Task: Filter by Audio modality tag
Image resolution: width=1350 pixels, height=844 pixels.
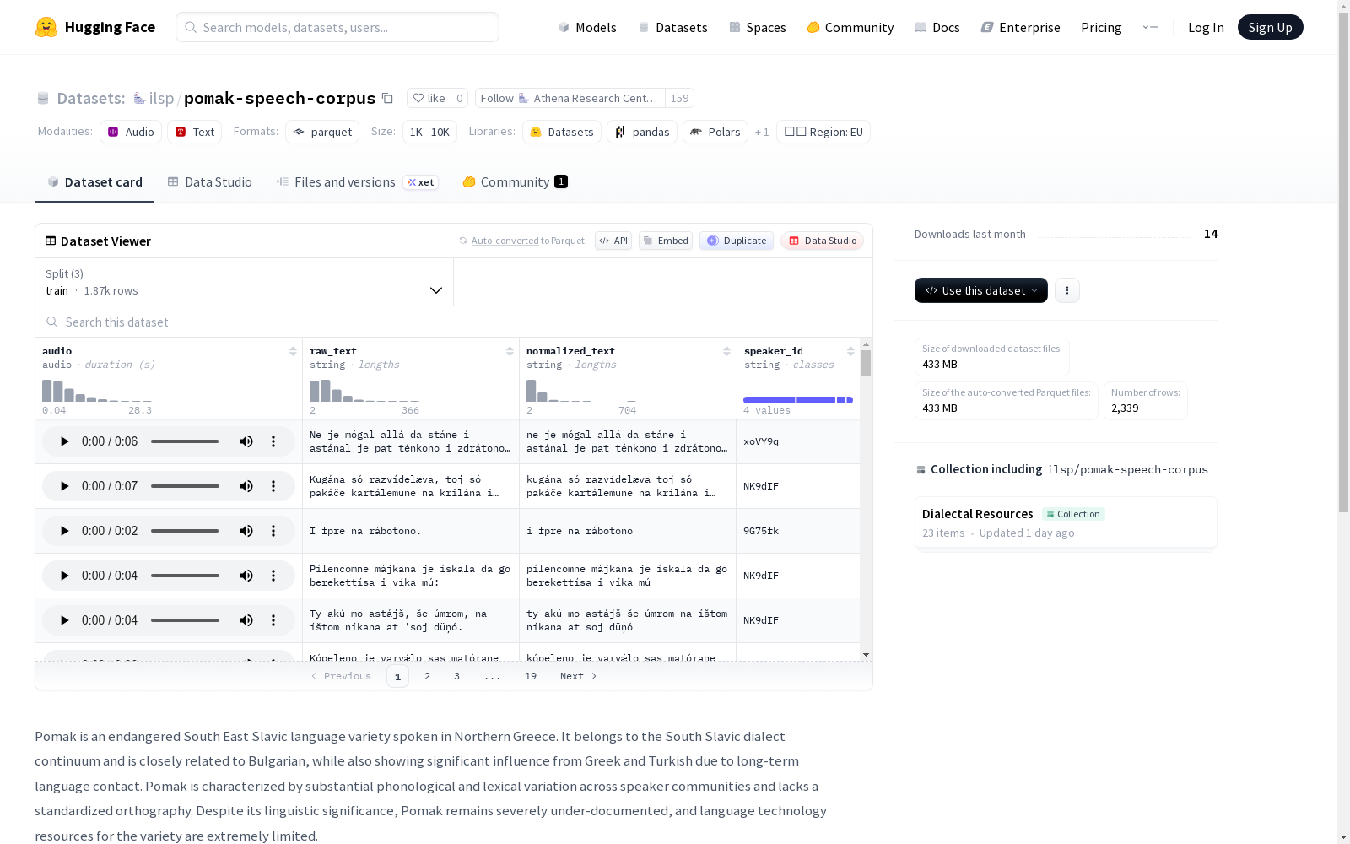Action: point(131,132)
